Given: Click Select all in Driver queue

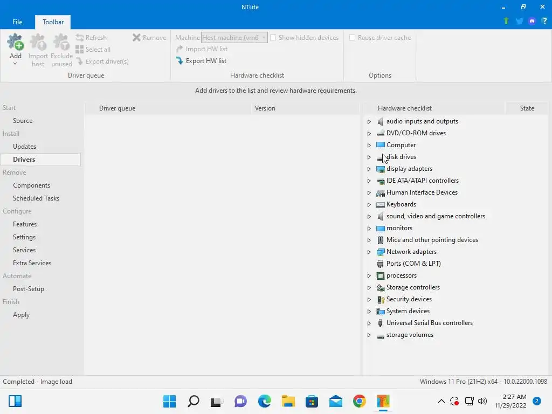Looking at the screenshot, I should [x=93, y=49].
